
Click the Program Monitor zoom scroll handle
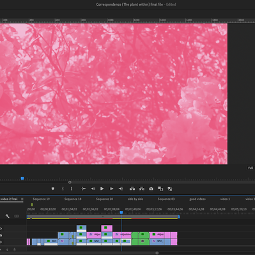[x=70, y=182]
